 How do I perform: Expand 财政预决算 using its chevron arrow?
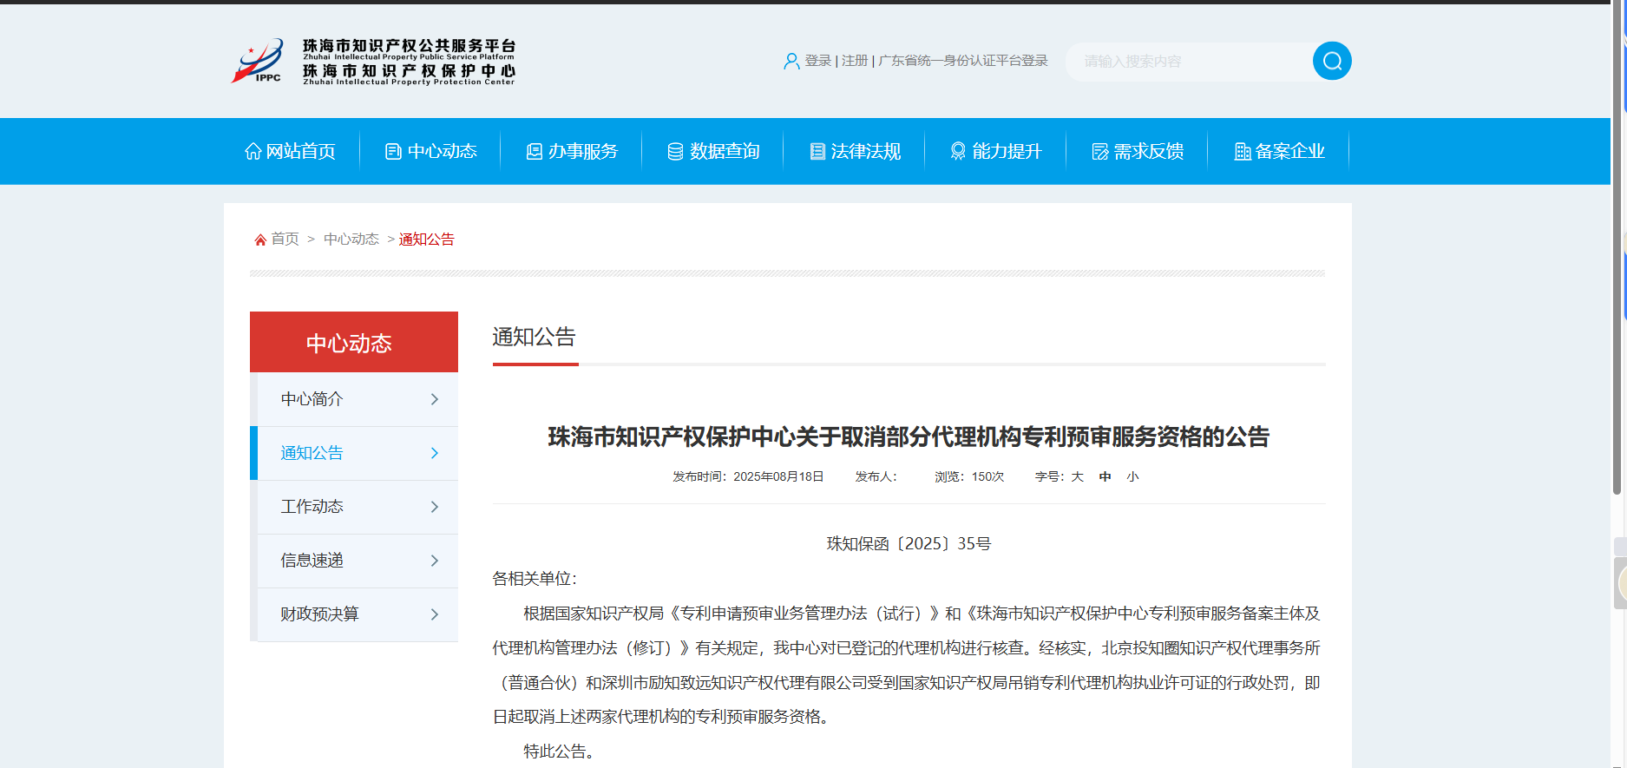pyautogui.click(x=435, y=614)
